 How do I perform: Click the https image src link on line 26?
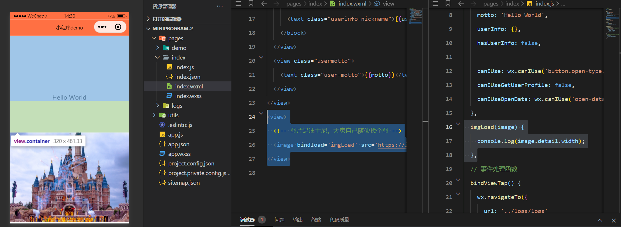[x=392, y=145]
